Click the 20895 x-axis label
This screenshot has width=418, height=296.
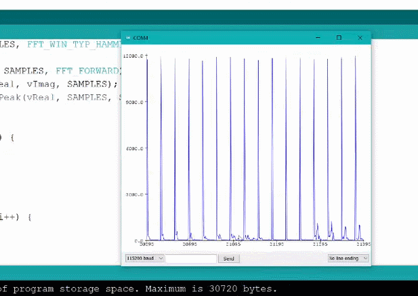[147, 244]
